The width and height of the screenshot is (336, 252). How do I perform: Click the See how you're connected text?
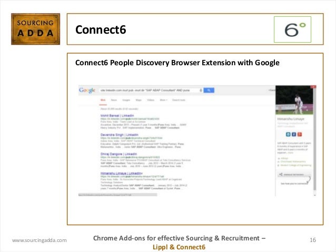294,184
